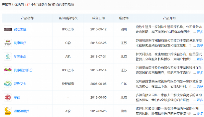Click the 多福 company logo
Viewport: 204px width, 117px height.
[x=8, y=97]
